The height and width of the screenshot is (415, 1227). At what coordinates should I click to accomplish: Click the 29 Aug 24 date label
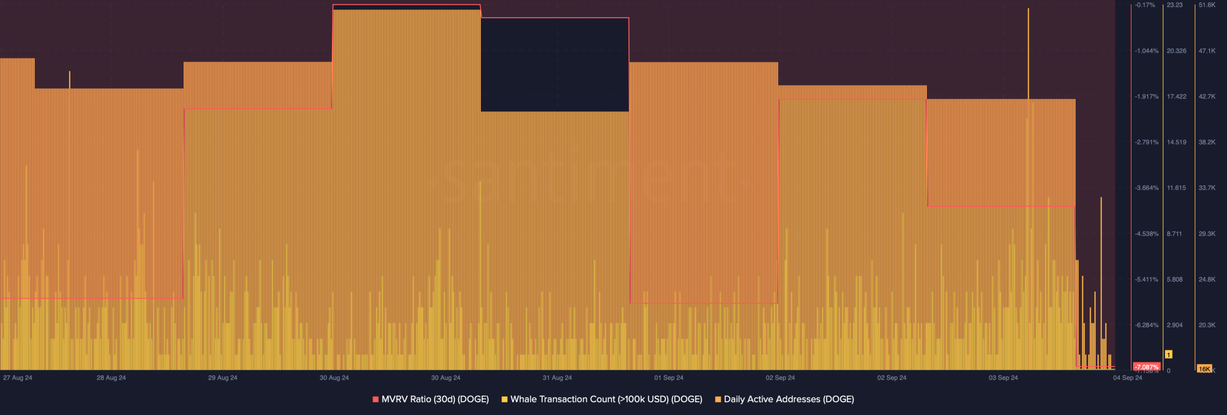point(223,378)
